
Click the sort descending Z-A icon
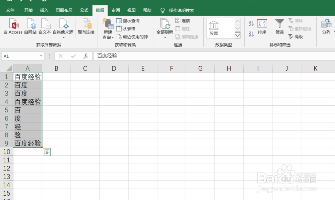click(251, 34)
